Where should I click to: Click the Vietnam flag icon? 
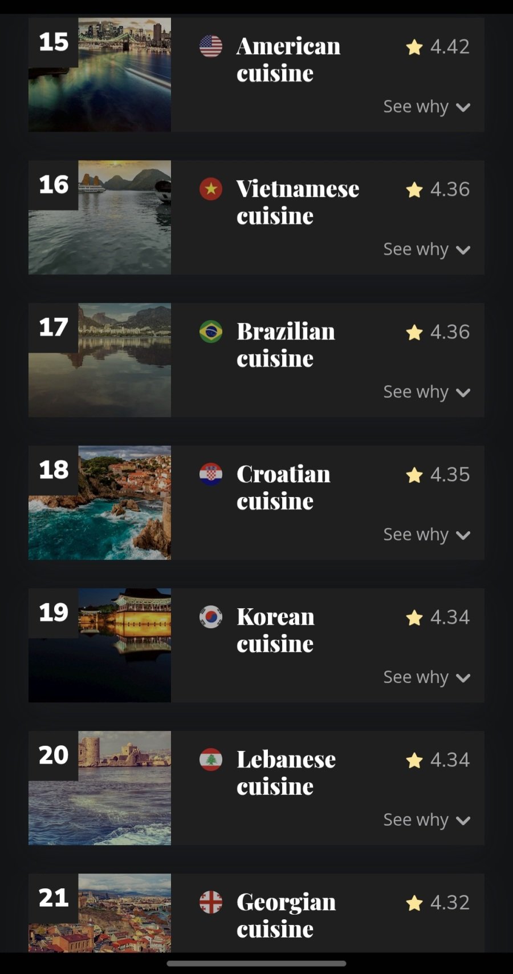[211, 189]
